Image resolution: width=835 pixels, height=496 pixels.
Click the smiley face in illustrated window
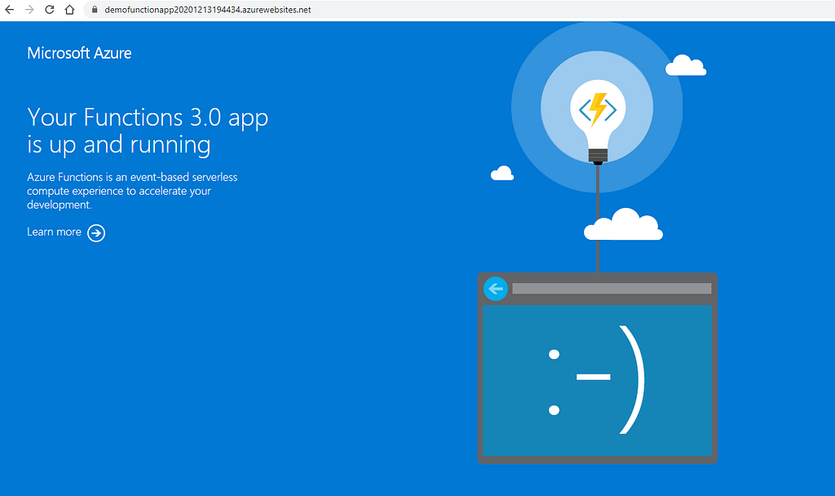tap(597, 380)
